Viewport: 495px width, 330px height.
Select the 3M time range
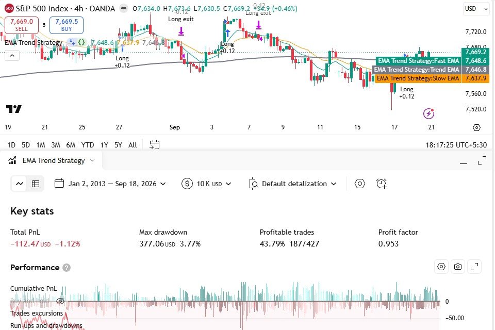(x=56, y=145)
